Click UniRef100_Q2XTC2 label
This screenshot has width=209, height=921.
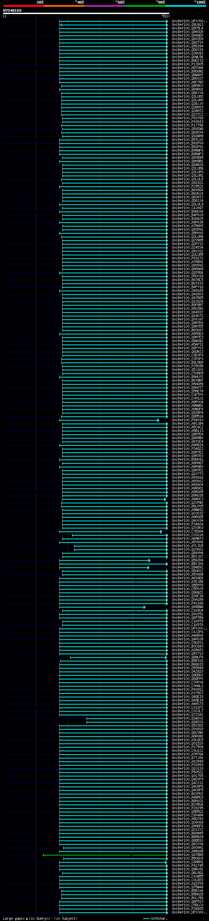pyautogui.click(x=187, y=114)
